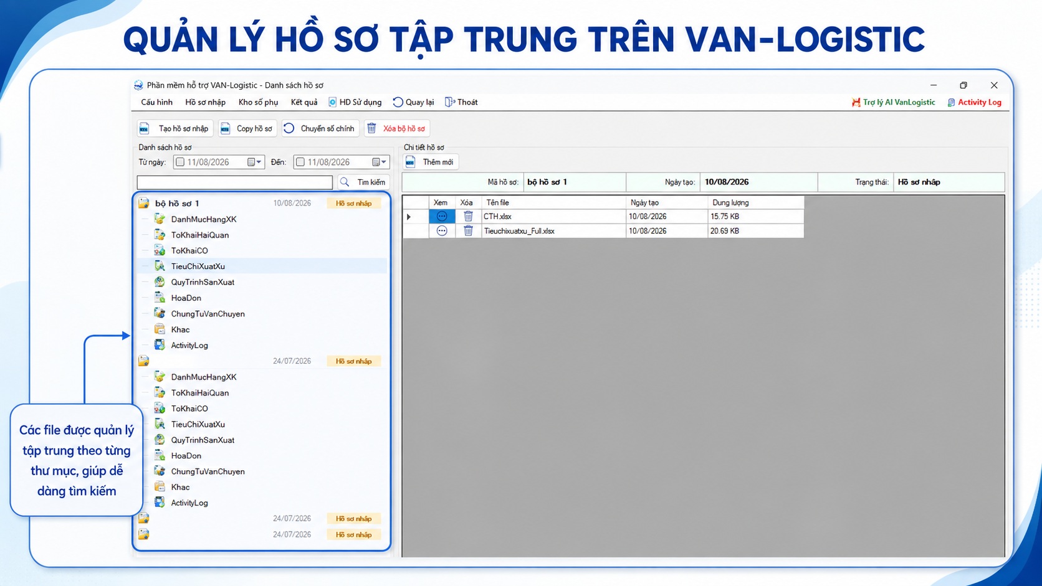Click the view icon for Tieuchixuatxu_Full.xlsx
The image size is (1042, 586).
coord(442,231)
